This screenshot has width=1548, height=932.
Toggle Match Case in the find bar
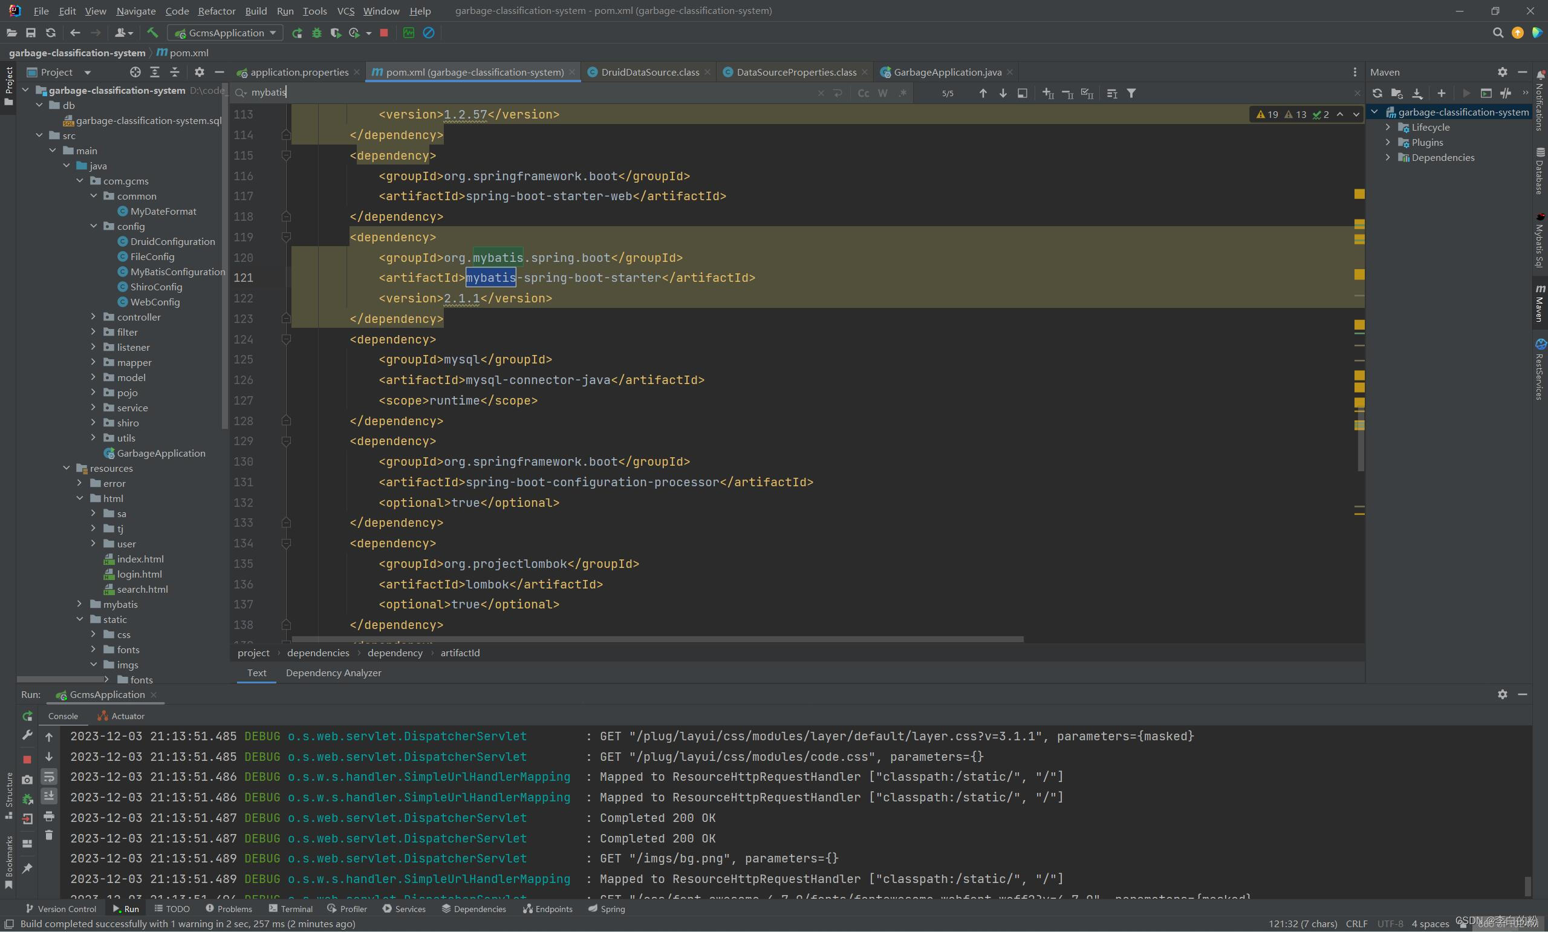[x=863, y=93]
